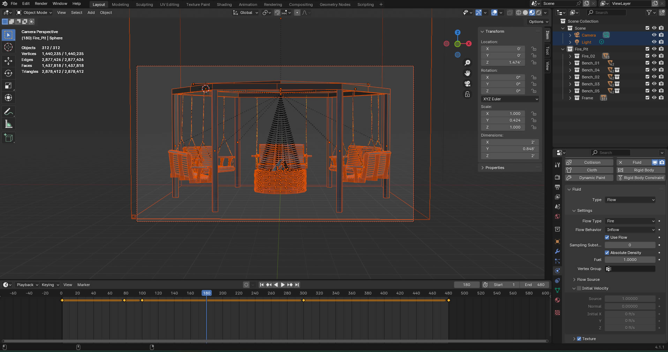Open the Flow Type dropdown
The height and width of the screenshot is (352, 668).
pyautogui.click(x=630, y=221)
